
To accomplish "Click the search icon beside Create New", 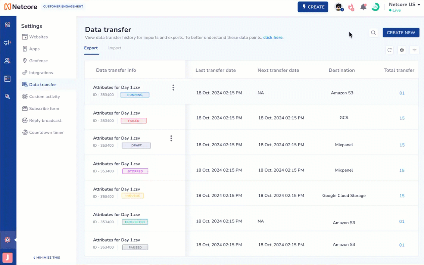I will point(373,33).
